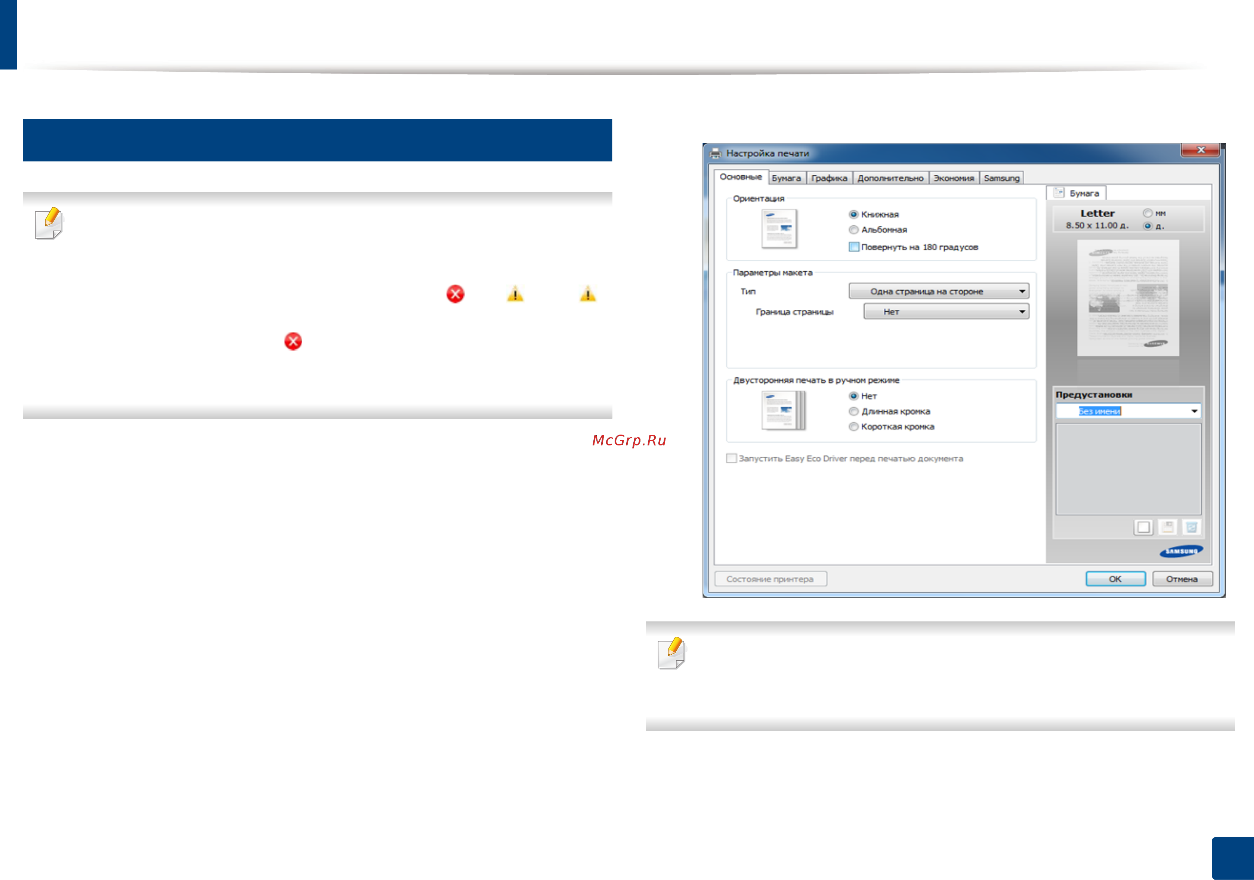Select the Длинная кромка radio button
This screenshot has width=1254, height=880.
(853, 411)
